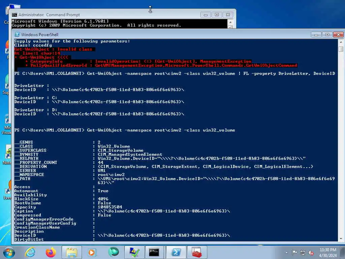Maximize the Administrator Command Prompt window
This screenshot has height=259, width=345.
(x=217, y=15)
